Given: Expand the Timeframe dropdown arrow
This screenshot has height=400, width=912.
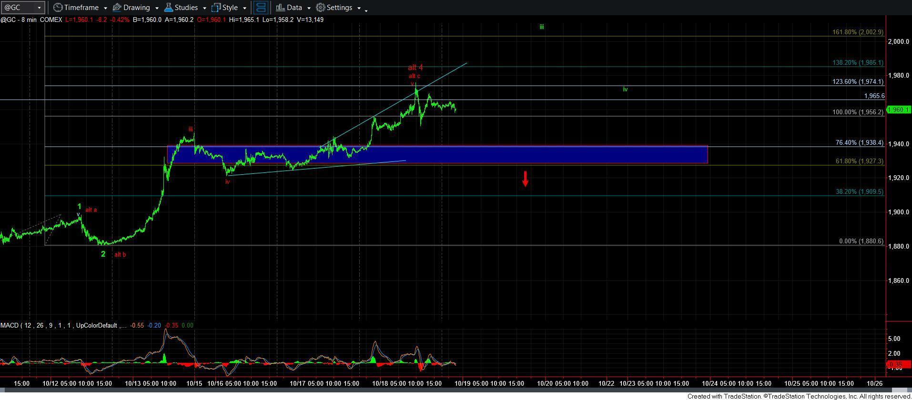Looking at the screenshot, I should tap(105, 8).
